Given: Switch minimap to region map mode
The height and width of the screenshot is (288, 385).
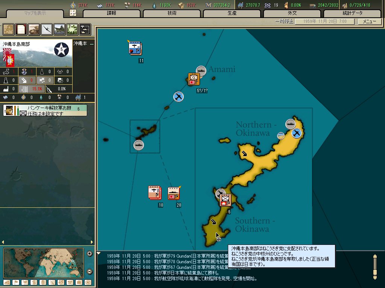Looking at the screenshot, I should (x=61, y=282).
